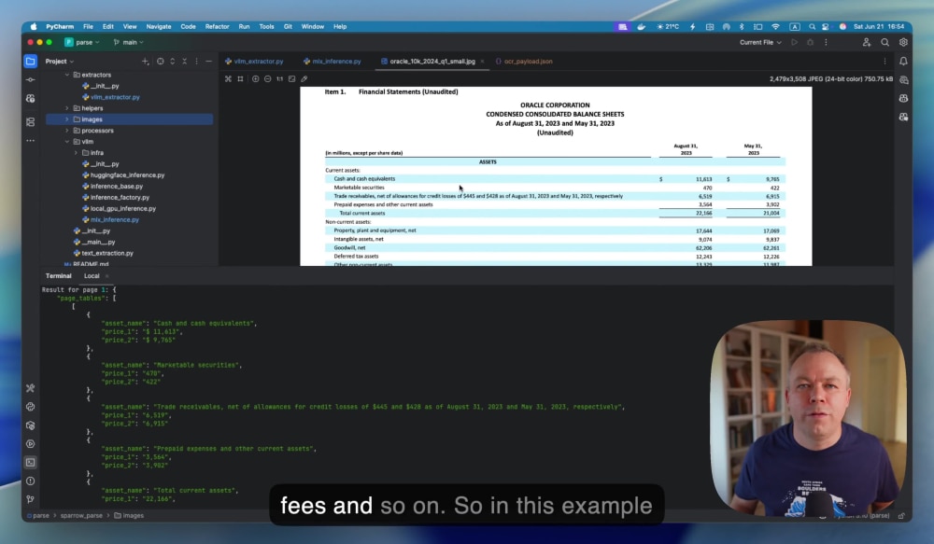This screenshot has height=544, width=934.
Task: Open the Project tool window folder icon
Action: (31, 62)
